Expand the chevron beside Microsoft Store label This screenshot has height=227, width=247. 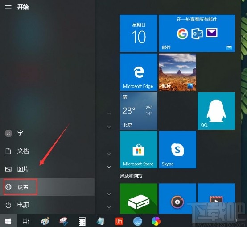[109, 167]
